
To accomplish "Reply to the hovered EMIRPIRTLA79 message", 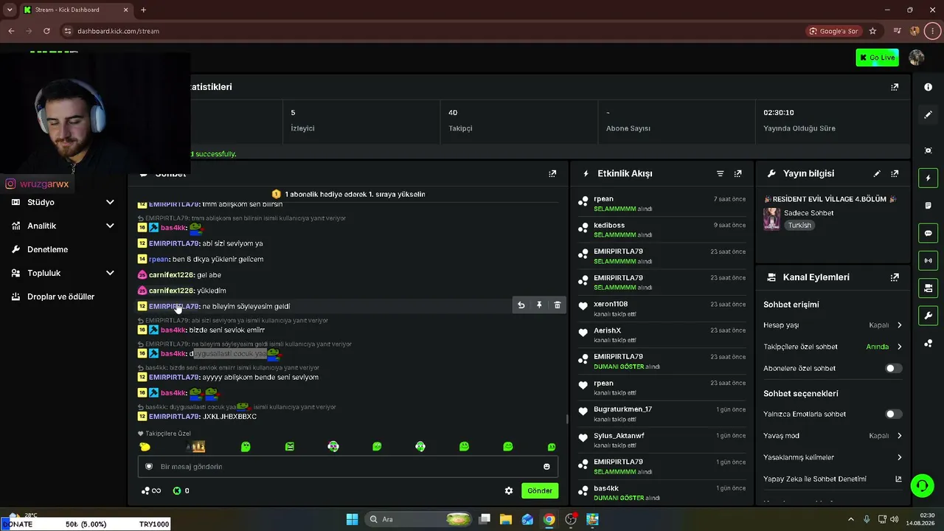I will click(x=521, y=305).
